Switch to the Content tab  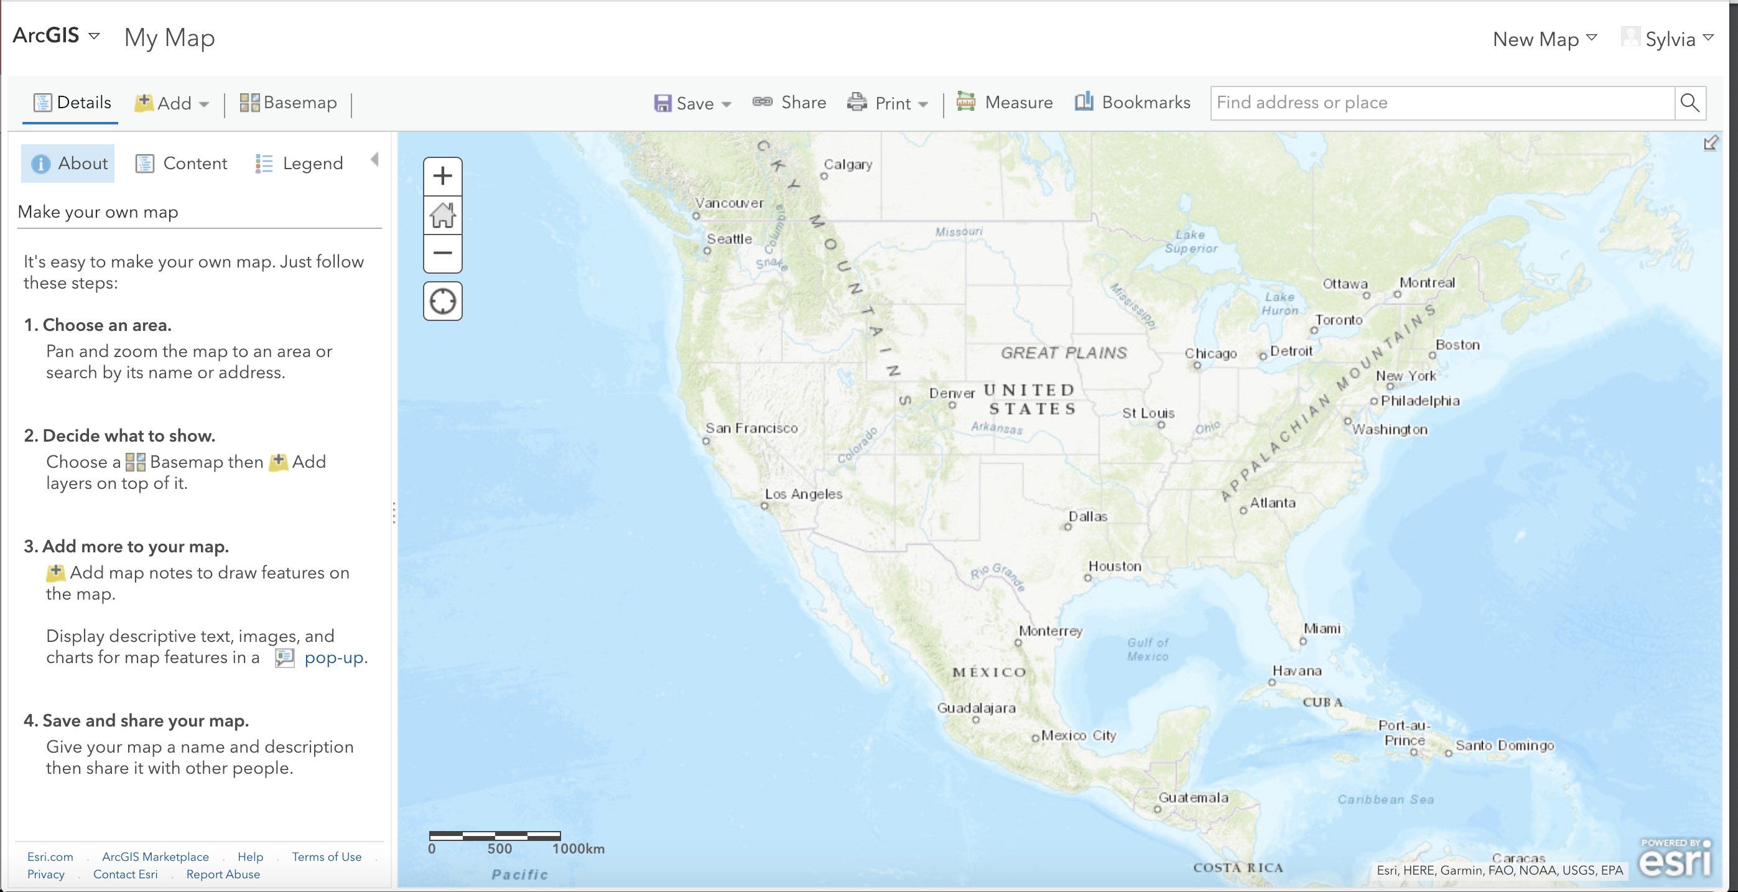(182, 164)
